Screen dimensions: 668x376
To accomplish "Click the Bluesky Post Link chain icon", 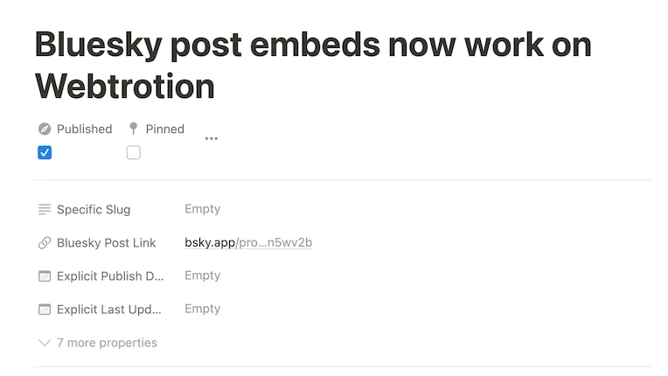I will (x=45, y=243).
